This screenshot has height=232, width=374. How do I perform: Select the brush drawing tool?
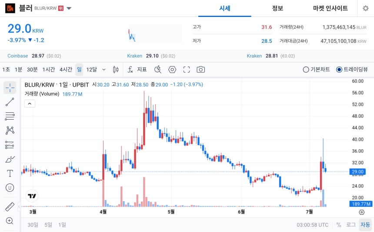point(10,159)
